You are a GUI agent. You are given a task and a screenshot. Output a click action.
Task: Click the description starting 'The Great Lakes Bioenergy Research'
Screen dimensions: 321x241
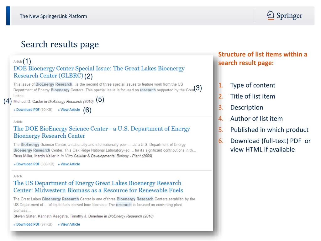click(x=104, y=205)
